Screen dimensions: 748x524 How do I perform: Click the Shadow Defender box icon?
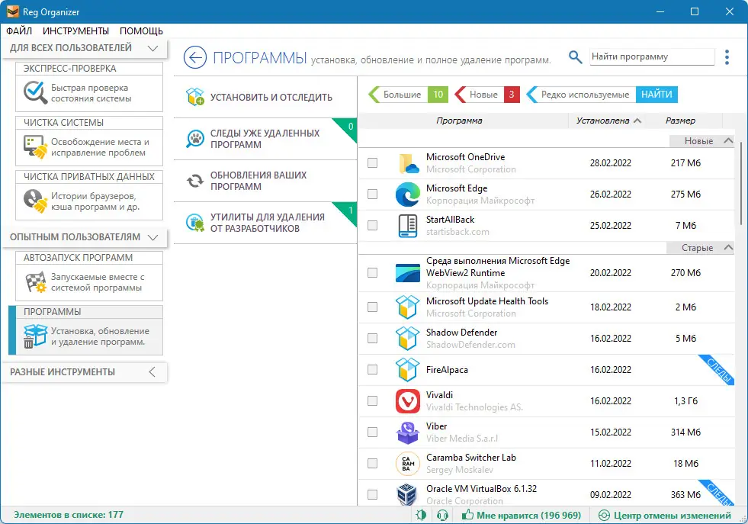tap(408, 339)
